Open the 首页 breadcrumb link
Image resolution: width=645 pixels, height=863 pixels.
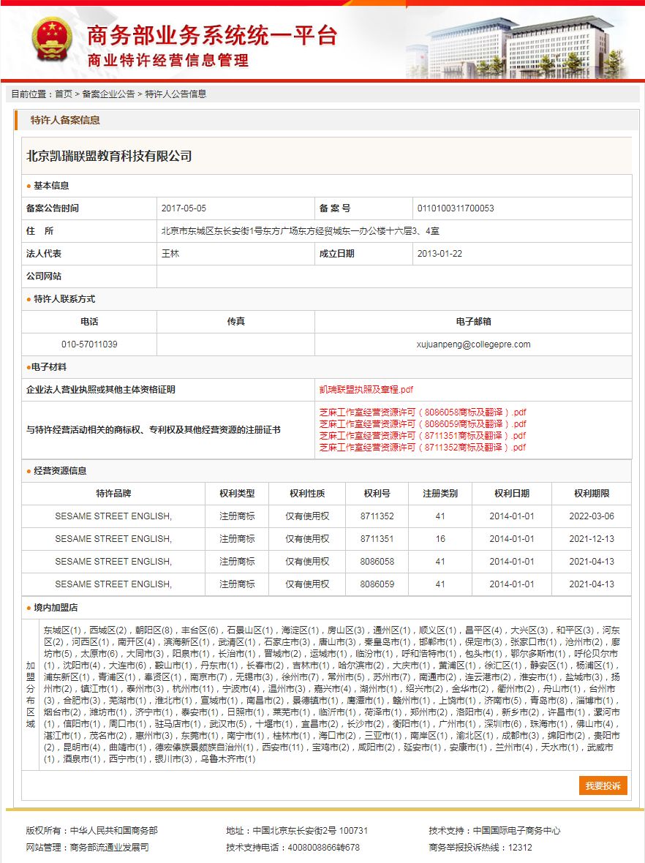[64, 94]
